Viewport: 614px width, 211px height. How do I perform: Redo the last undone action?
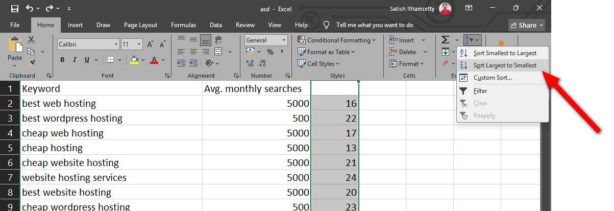(x=49, y=9)
